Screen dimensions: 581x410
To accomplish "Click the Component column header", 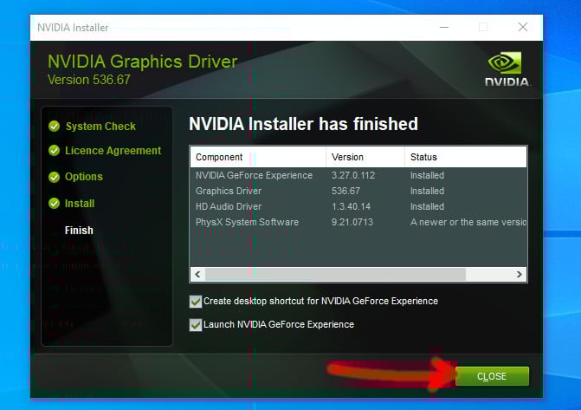I will (x=258, y=157).
